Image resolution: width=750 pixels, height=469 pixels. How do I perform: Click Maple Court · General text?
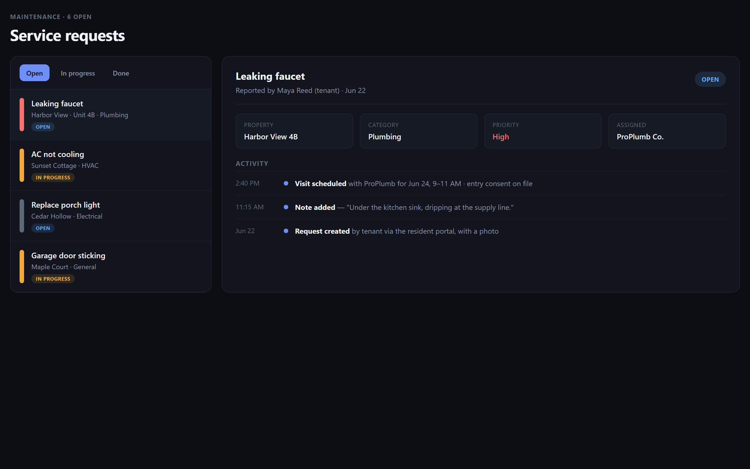(64, 267)
